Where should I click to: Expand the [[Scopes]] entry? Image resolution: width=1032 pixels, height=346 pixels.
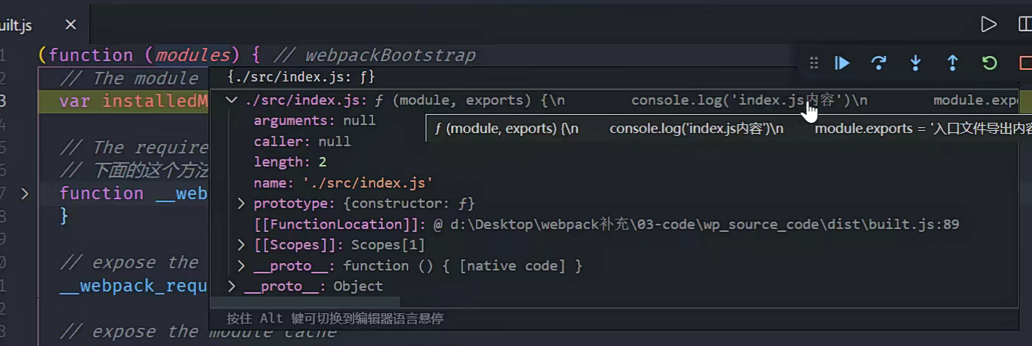point(241,245)
